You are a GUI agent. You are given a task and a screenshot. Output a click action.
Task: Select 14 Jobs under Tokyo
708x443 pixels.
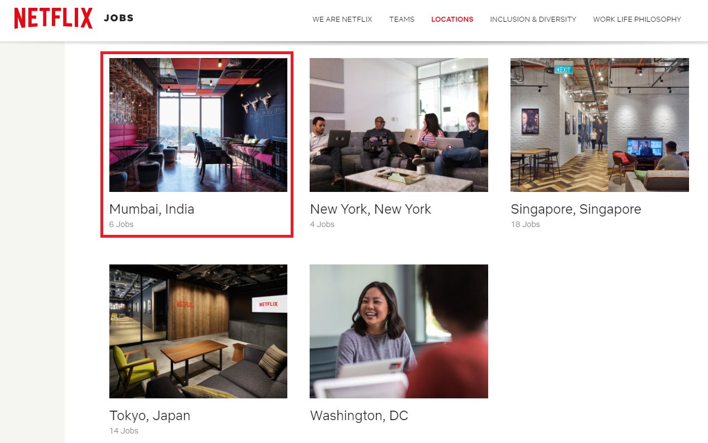[x=124, y=431]
